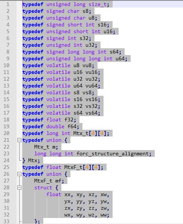Image resolution: width=183 pixels, height=224 pixels.
Task: Place cursor on size_t in line 1
Action: pos(98,5)
